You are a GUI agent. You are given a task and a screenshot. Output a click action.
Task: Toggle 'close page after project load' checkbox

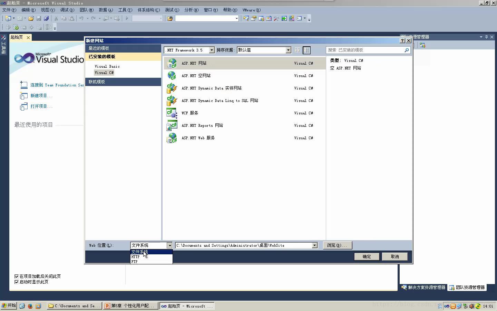pyautogui.click(x=17, y=276)
